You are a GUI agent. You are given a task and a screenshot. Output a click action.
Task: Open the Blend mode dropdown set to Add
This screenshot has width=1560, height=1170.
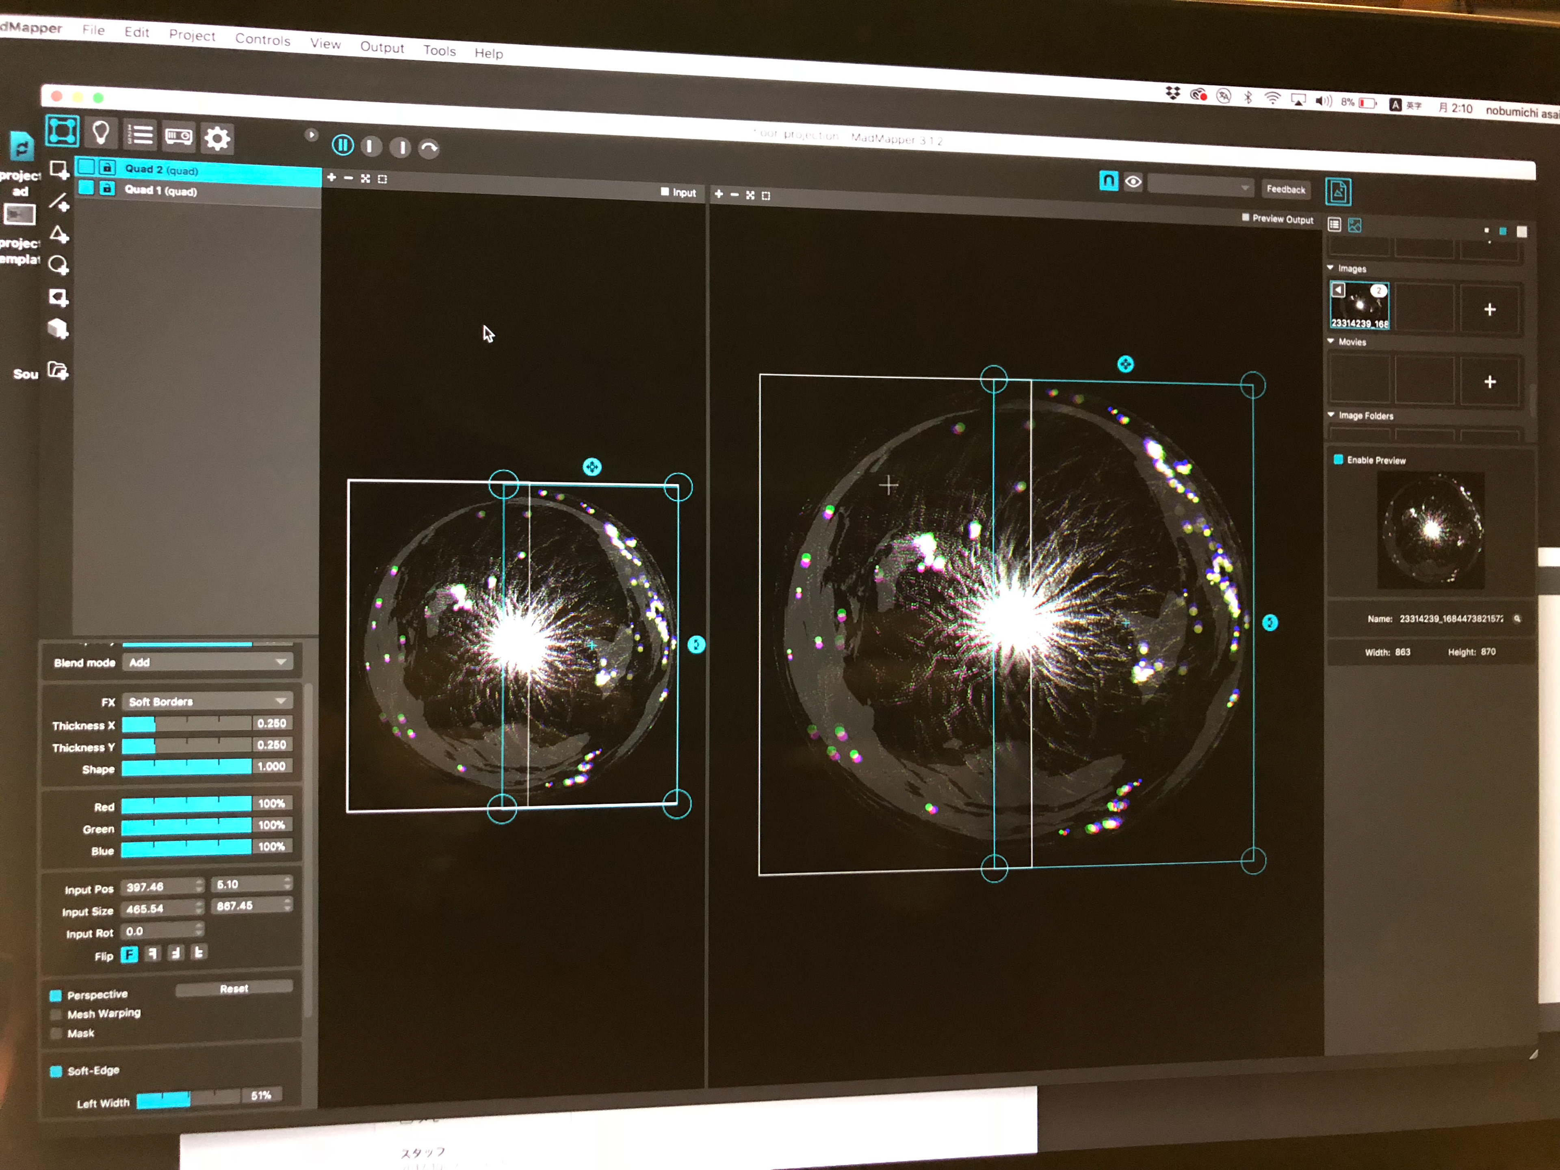[x=207, y=661]
